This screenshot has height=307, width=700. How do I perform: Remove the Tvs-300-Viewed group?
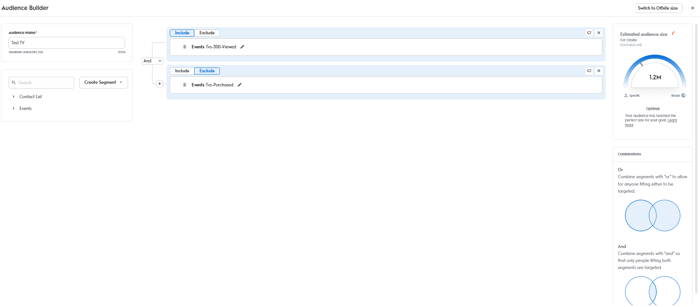tap(599, 33)
